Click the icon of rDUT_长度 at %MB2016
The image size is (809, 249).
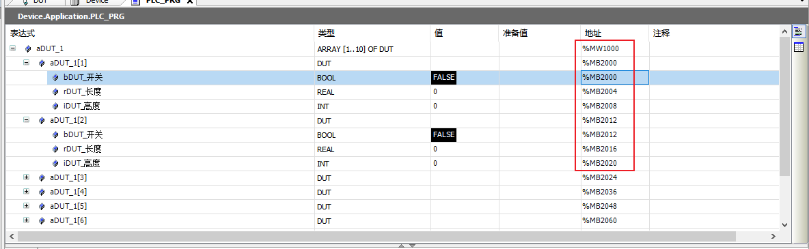click(x=55, y=149)
